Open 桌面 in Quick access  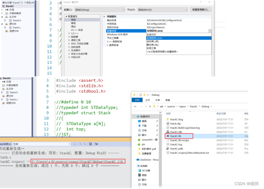[x=144, y=121]
